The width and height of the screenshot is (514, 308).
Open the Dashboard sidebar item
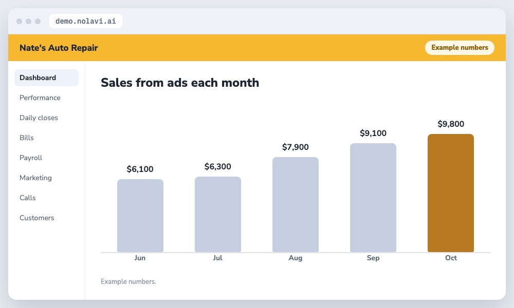[46, 78]
